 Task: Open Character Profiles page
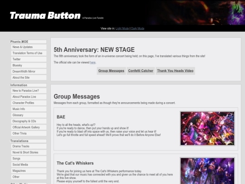[29, 103]
